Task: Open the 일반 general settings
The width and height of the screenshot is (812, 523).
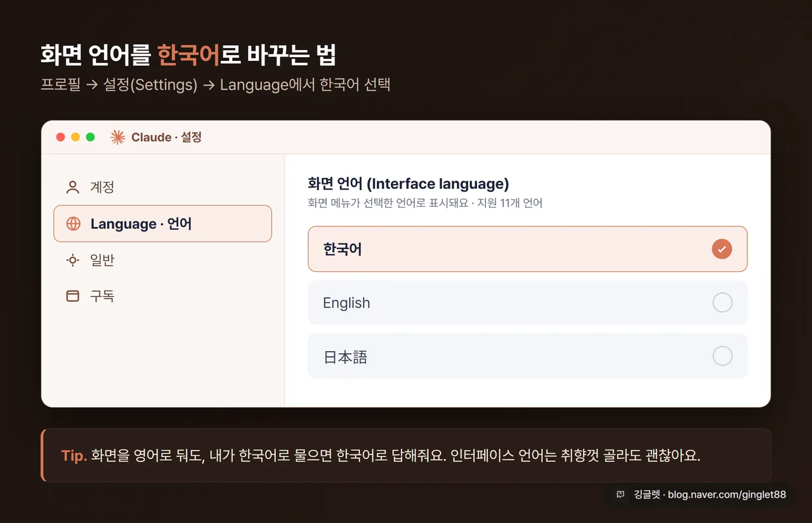Action: [162, 260]
